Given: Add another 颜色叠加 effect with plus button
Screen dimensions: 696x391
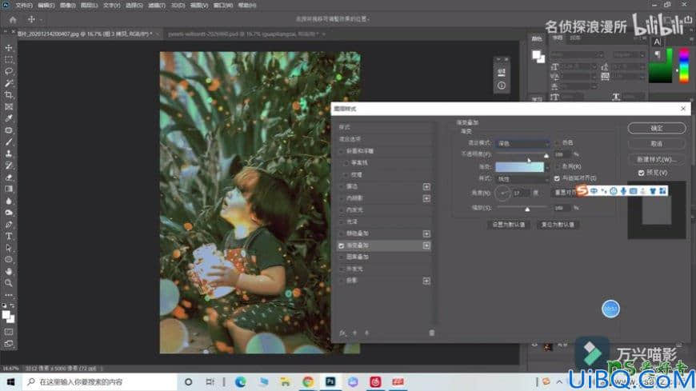Looking at the screenshot, I should 426,234.
